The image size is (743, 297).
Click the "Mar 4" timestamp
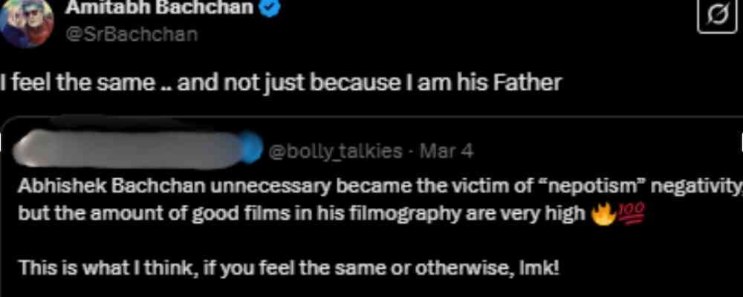(447, 151)
